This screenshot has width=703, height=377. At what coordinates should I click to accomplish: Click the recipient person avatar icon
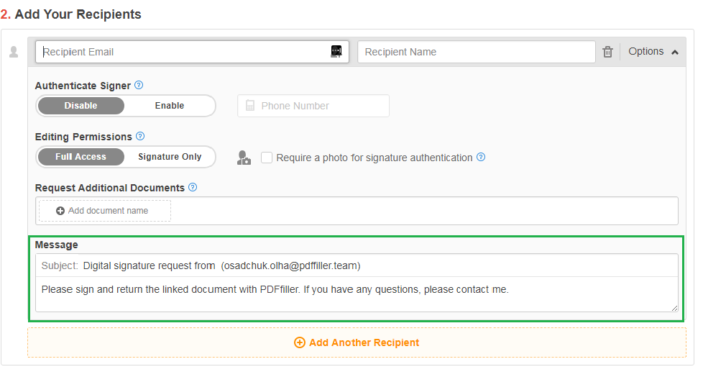click(x=14, y=52)
